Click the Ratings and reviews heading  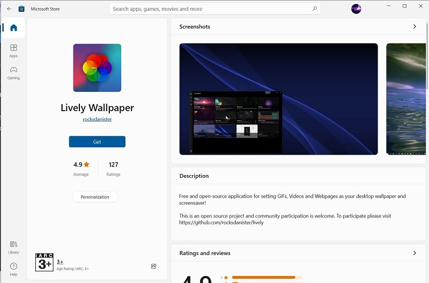[205, 253]
